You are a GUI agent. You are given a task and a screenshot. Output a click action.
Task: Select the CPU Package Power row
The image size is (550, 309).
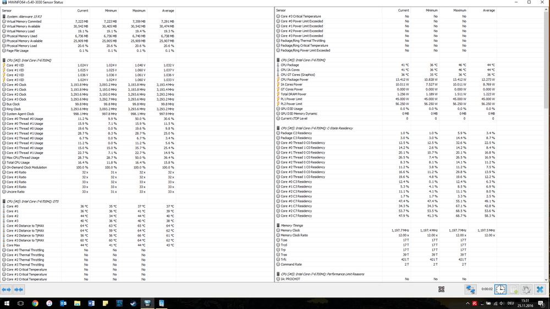click(296, 79)
